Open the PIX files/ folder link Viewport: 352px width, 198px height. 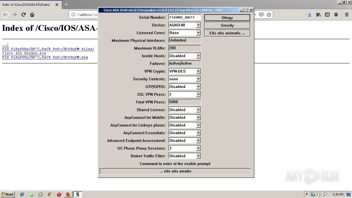pos(48,49)
